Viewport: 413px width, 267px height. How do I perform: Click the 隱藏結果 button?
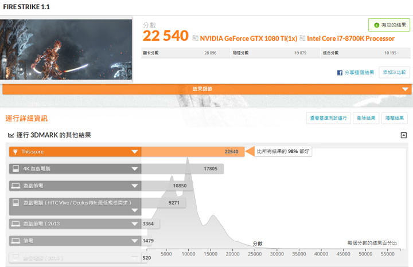point(395,118)
